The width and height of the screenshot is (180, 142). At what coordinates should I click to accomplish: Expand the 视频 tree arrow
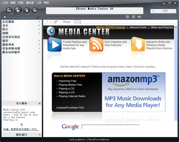[x=39, y=33]
